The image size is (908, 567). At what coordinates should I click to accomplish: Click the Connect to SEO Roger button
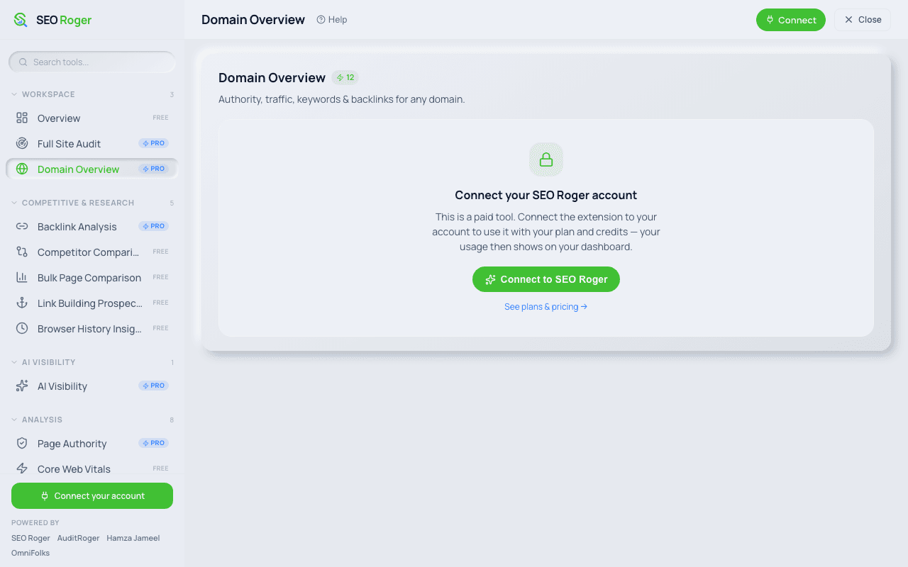(x=546, y=279)
